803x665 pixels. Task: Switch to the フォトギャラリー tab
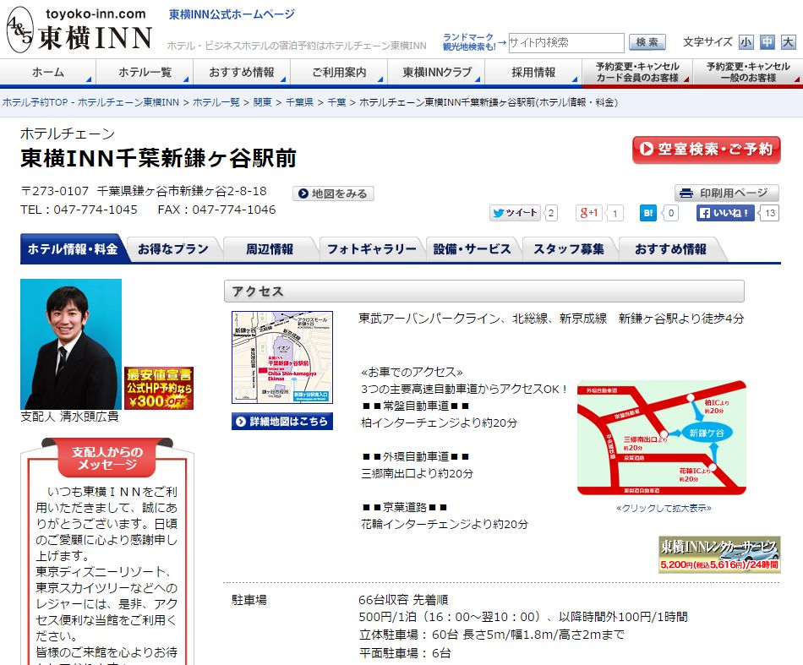click(x=371, y=249)
